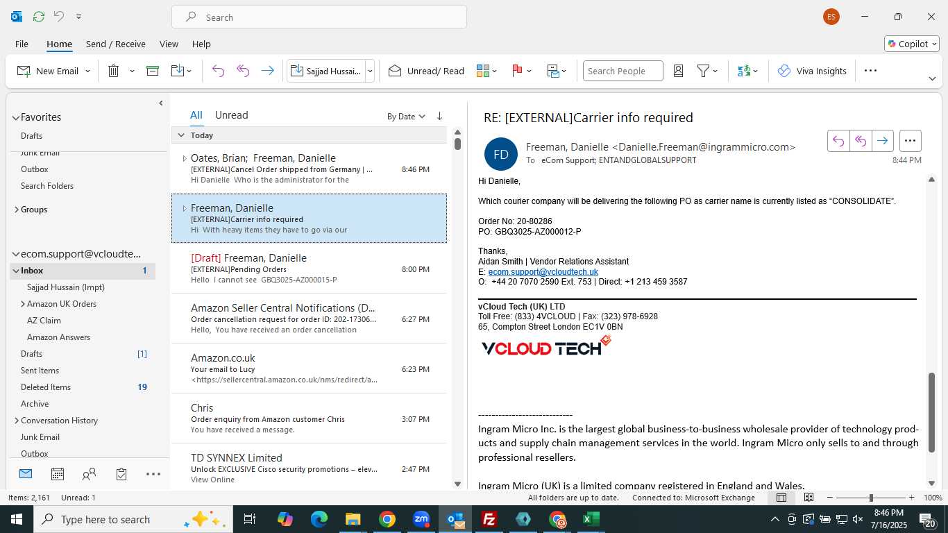The image size is (948, 533).
Task: Click the Move to folder icon
Action: pos(178,71)
